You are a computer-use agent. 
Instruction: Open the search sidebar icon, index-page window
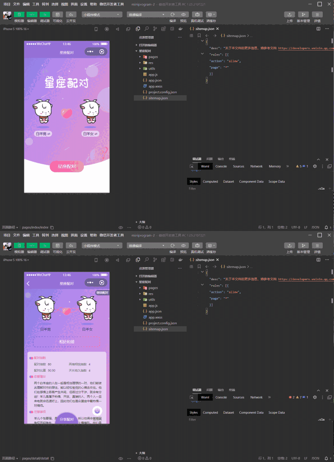(x=146, y=28)
